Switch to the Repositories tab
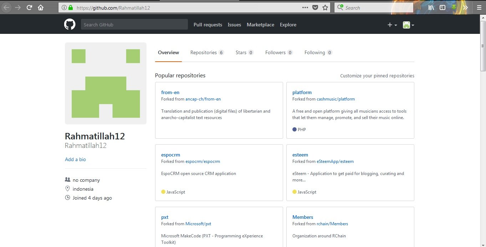 pos(207,52)
